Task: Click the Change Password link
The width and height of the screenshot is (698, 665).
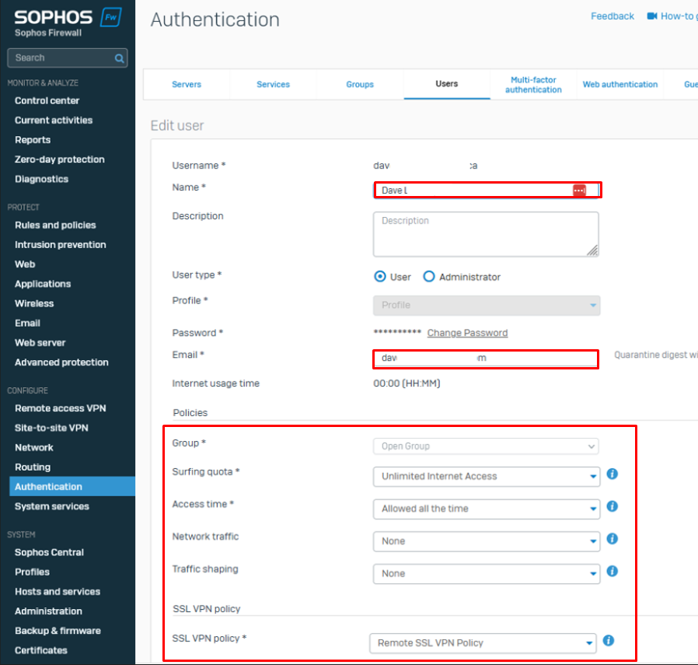Action: [467, 333]
